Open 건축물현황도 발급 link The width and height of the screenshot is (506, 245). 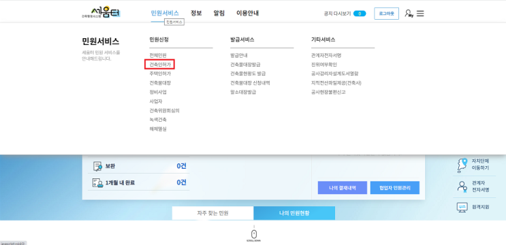tap(248, 73)
